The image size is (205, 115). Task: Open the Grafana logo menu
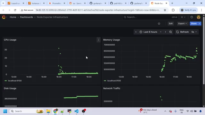[x=4, y=17]
